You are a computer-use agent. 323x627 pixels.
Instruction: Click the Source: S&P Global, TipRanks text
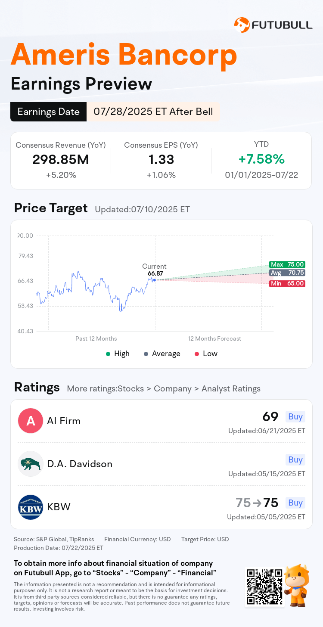(x=54, y=539)
